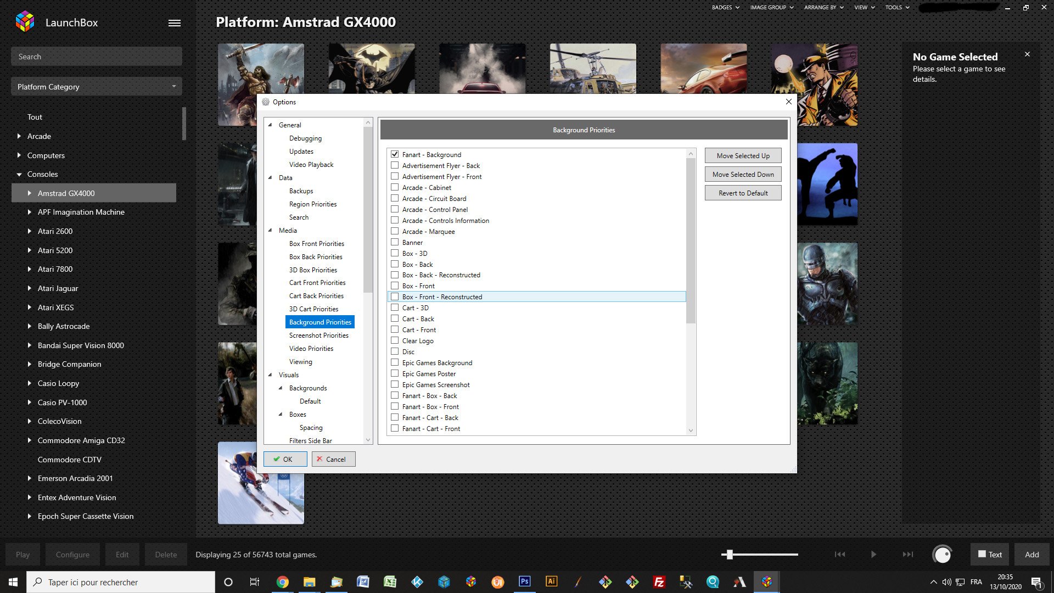The width and height of the screenshot is (1054, 593).
Task: Click Move Selected Down button
Action: click(x=743, y=174)
